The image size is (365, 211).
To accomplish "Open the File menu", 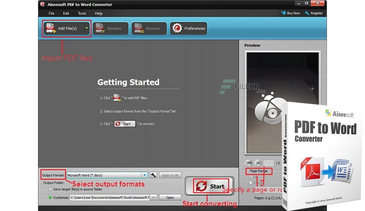I will click(52, 14).
